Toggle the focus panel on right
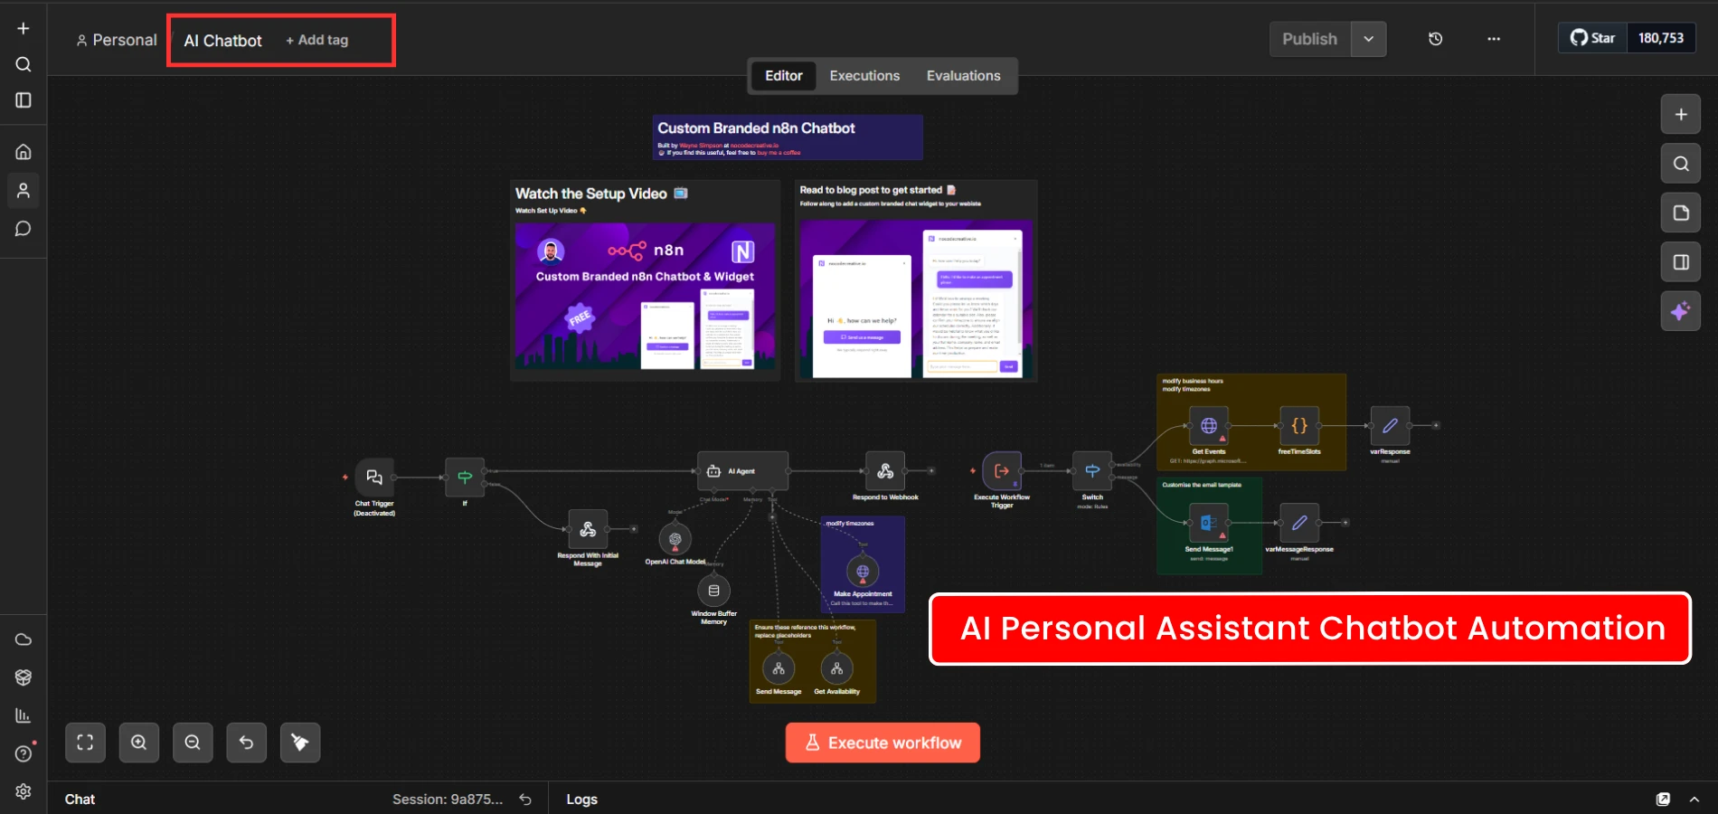This screenshot has height=814, width=1718. tap(1680, 262)
